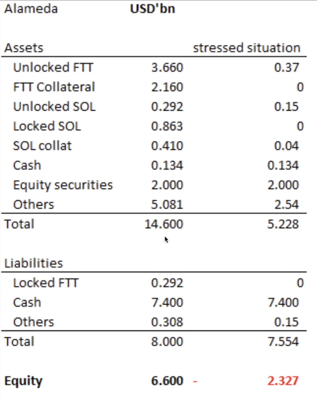Viewport: 317px width, 397px height.
Task: Select the Unlocked FTT row label
Action: [x=53, y=68]
